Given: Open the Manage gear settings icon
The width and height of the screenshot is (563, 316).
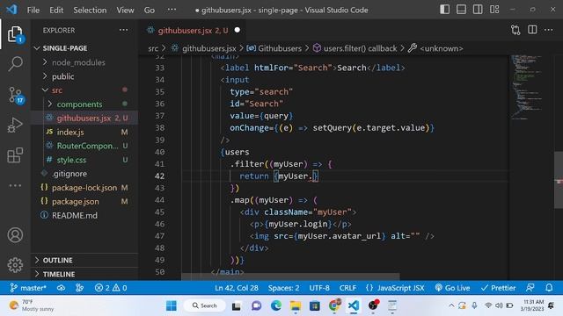Looking at the screenshot, I should [15, 265].
